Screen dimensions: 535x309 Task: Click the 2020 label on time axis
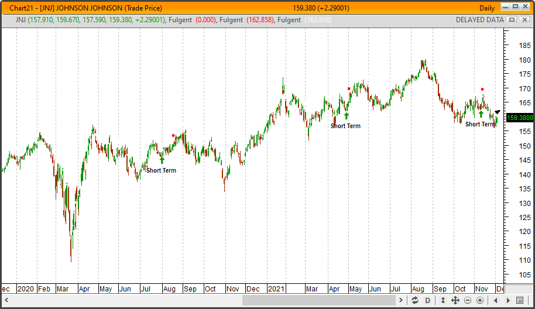pos(25,289)
